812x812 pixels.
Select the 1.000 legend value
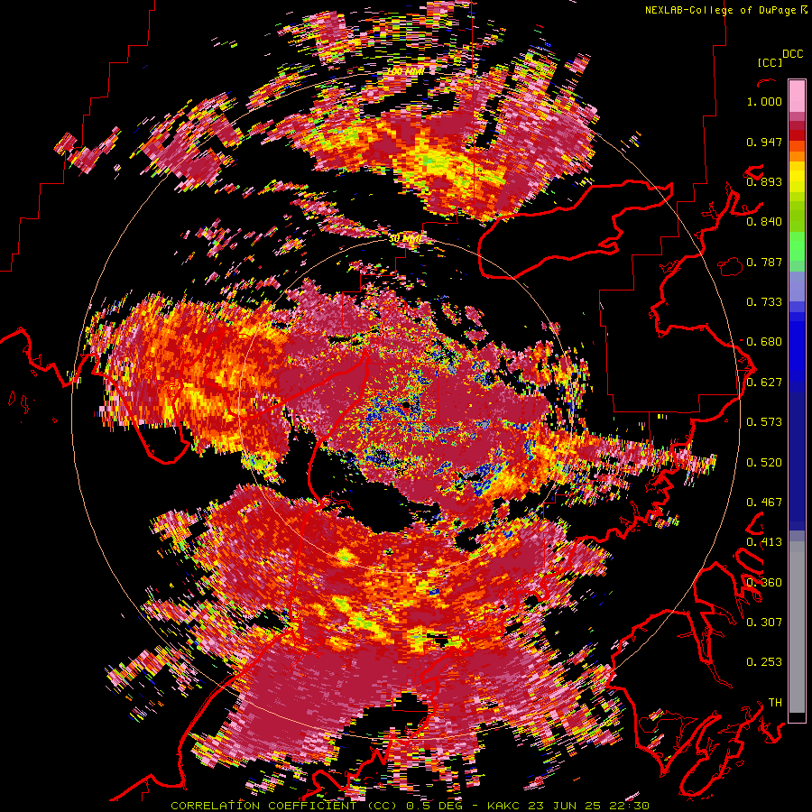pyautogui.click(x=764, y=101)
